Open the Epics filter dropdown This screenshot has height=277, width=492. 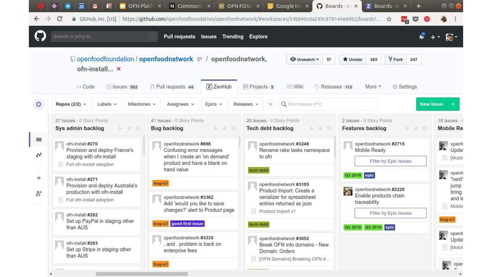pyautogui.click(x=214, y=104)
